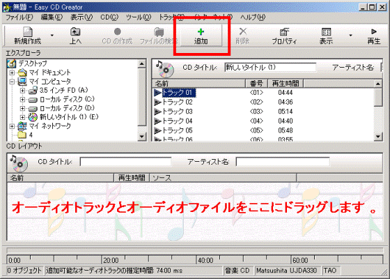390x279 pixels.
Task: Select the ローカル ディスク (D:) drive icon
Action: [x=33, y=109]
